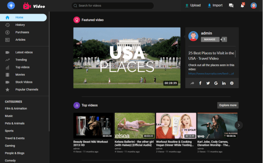263x163 pixels.
Task: Go to Latest videos
Action: 24,52
